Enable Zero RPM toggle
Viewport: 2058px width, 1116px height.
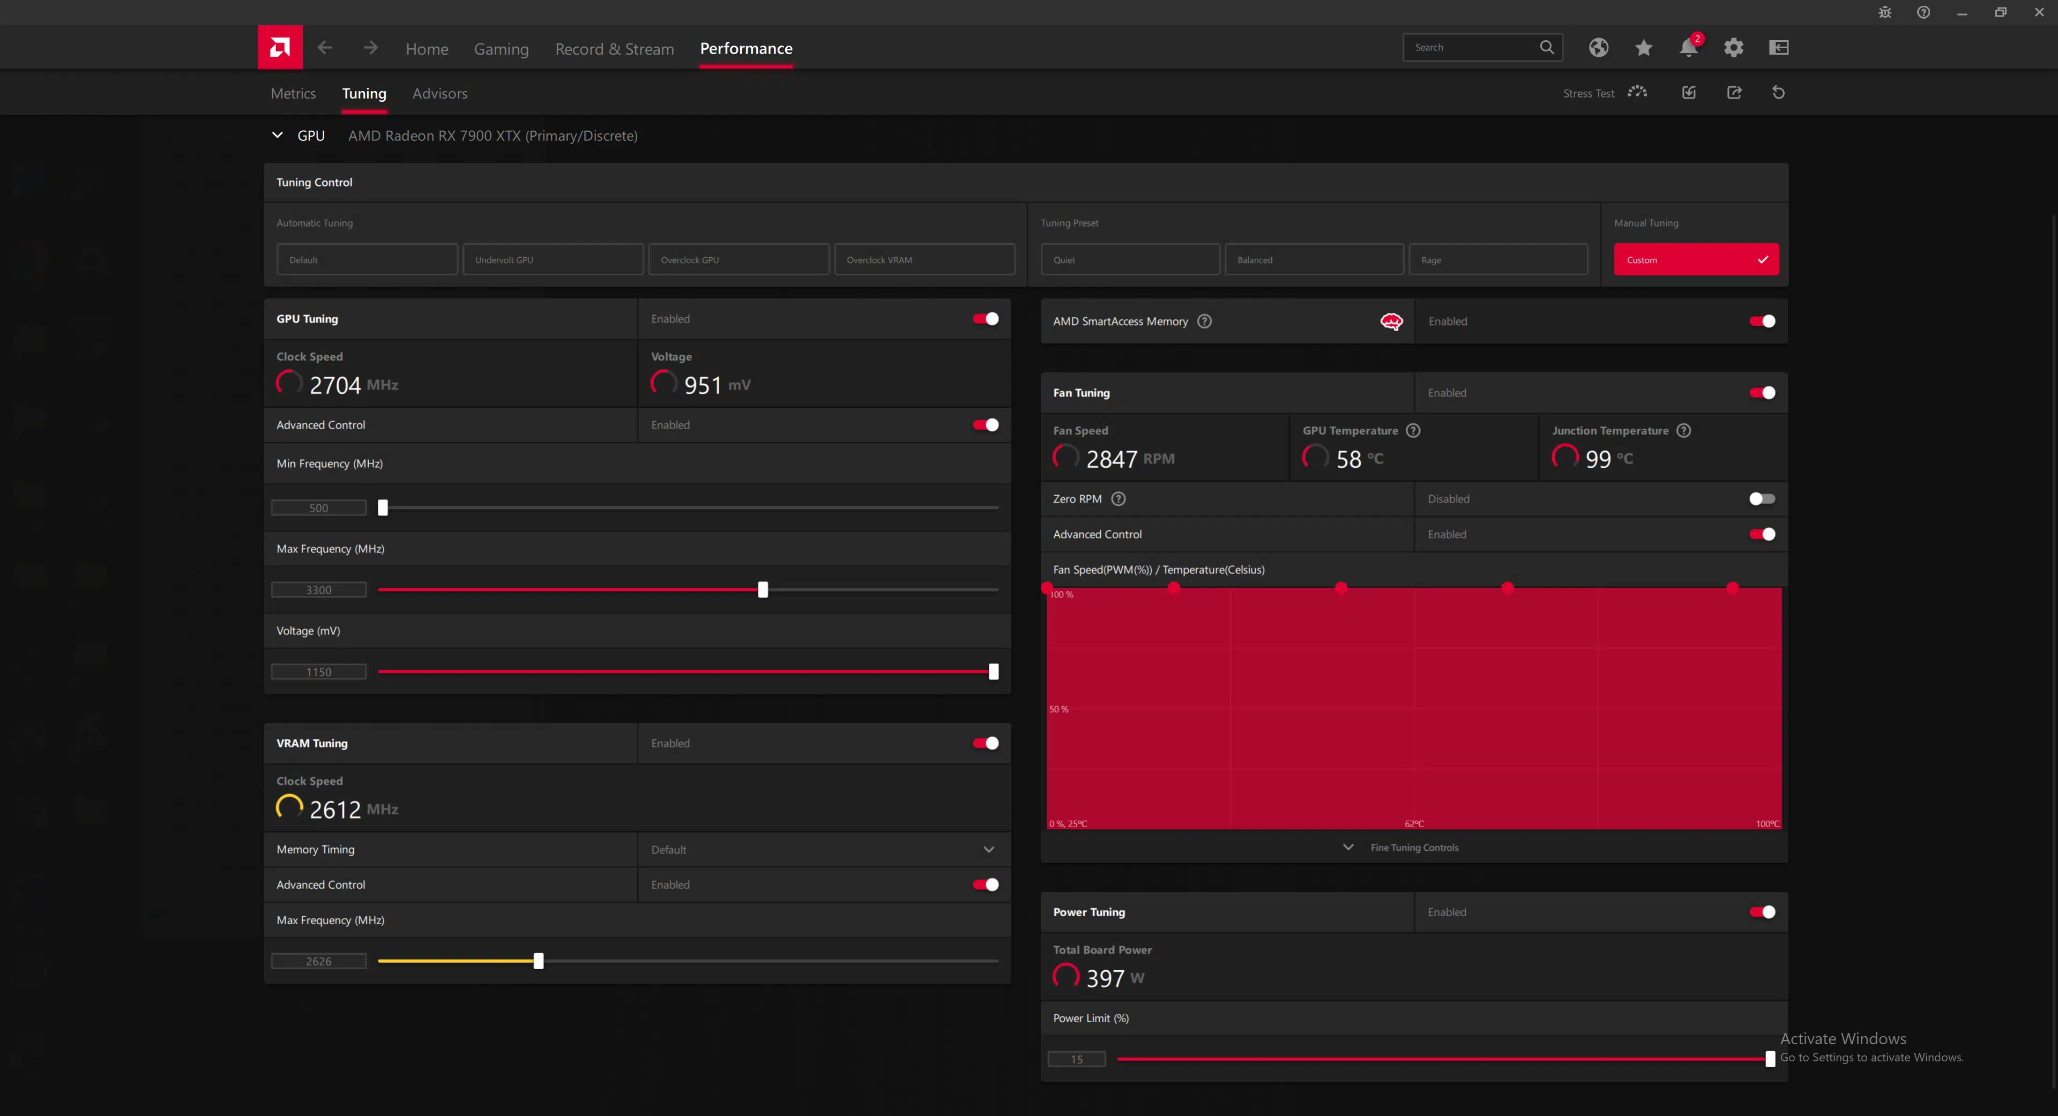pyautogui.click(x=1762, y=499)
